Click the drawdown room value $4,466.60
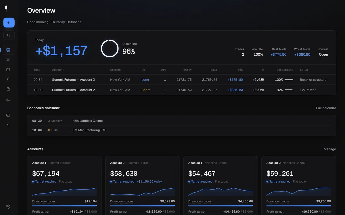The image size is (345, 215). pos(246,201)
